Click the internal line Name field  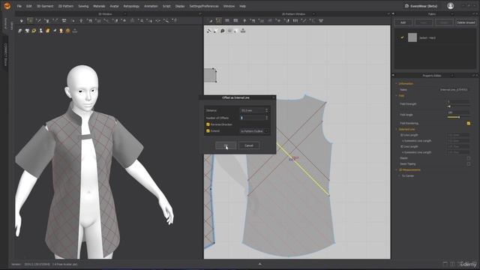click(454, 90)
